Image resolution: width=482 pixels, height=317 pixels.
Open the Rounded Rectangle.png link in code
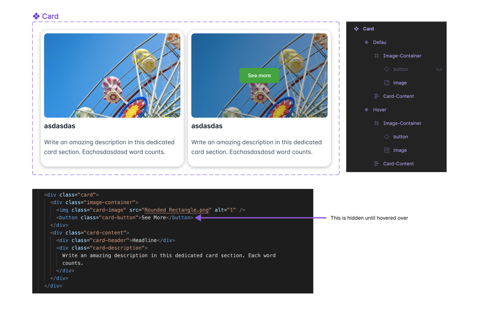click(177, 210)
